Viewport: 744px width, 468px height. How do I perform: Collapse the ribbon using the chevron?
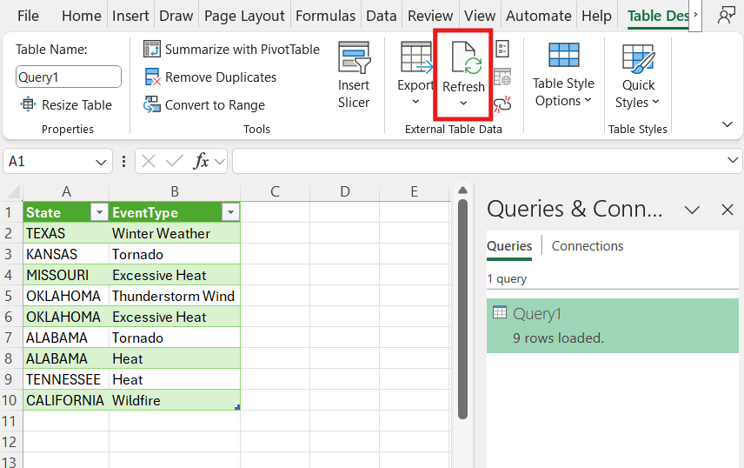coord(727,124)
